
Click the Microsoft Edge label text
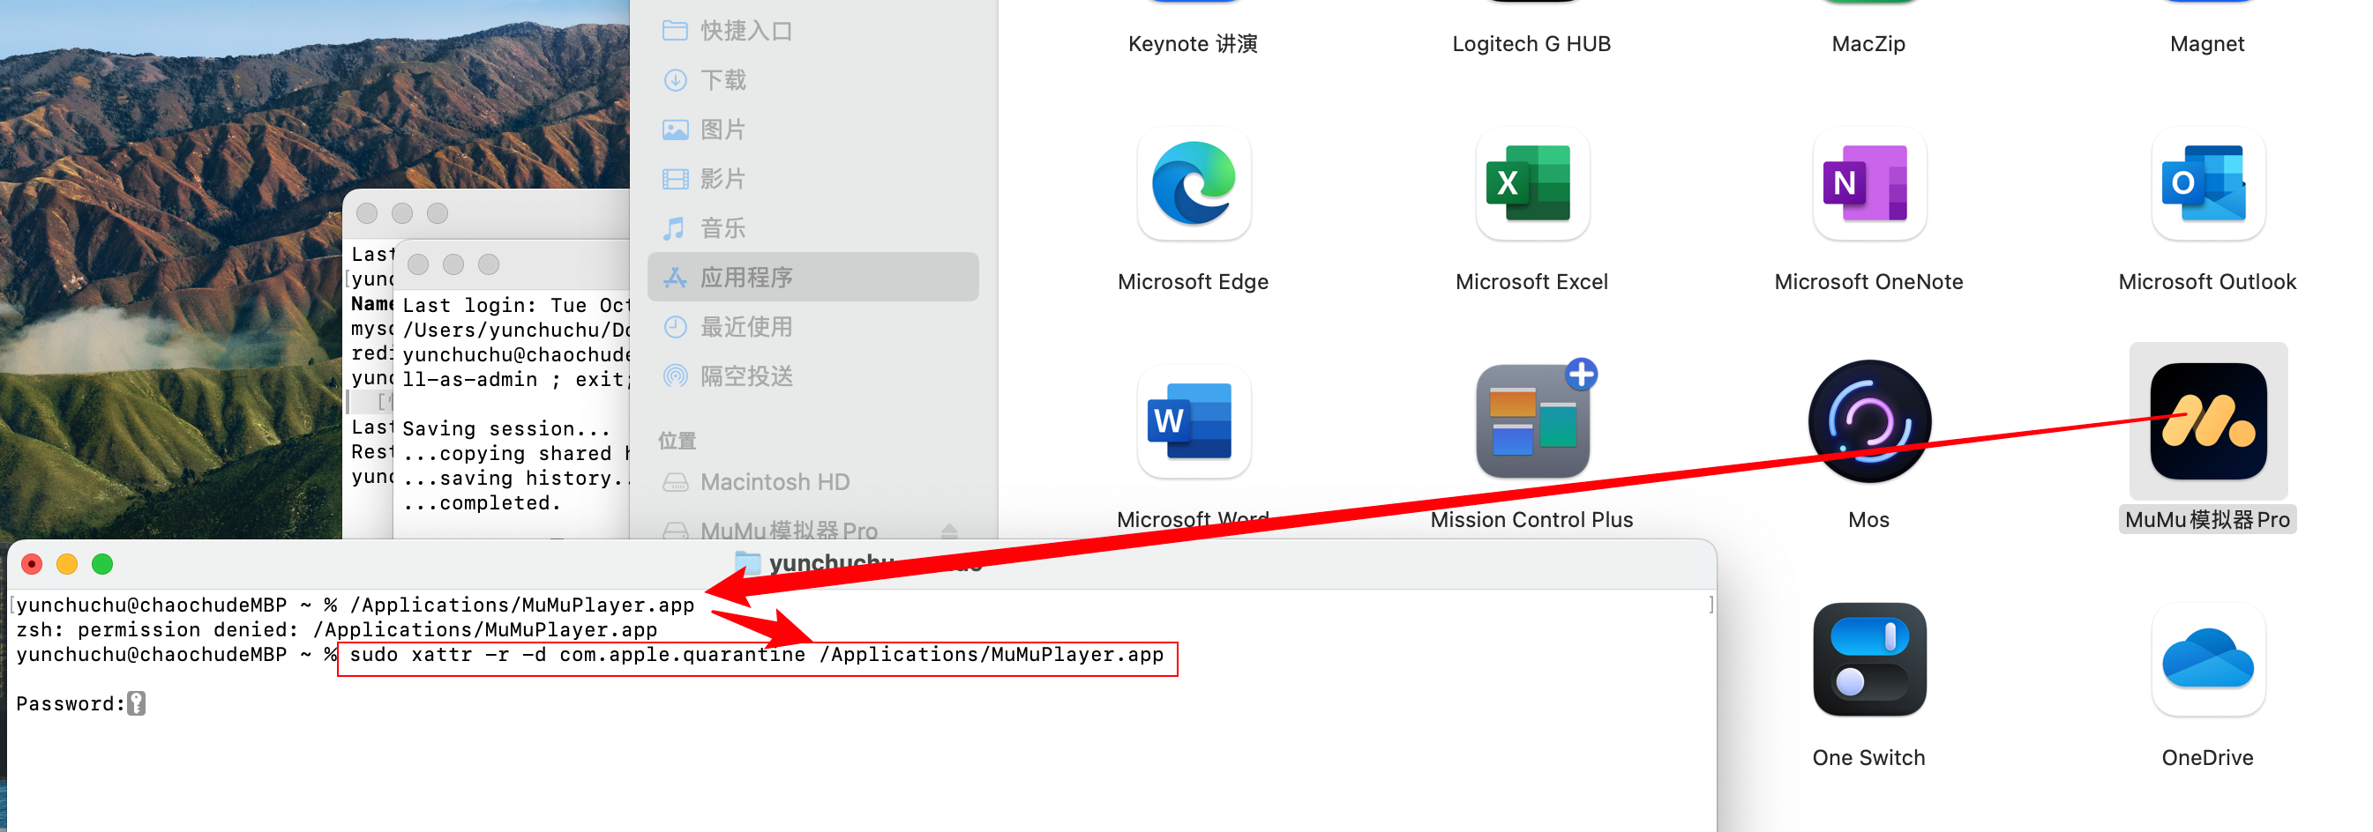[x=1193, y=282]
